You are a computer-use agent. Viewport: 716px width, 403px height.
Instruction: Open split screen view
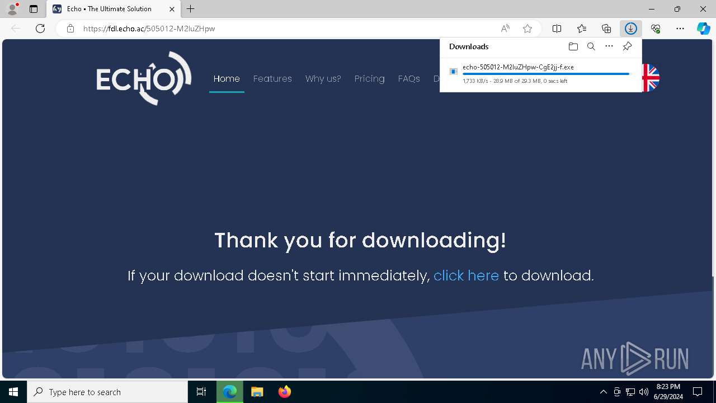tap(557, 29)
